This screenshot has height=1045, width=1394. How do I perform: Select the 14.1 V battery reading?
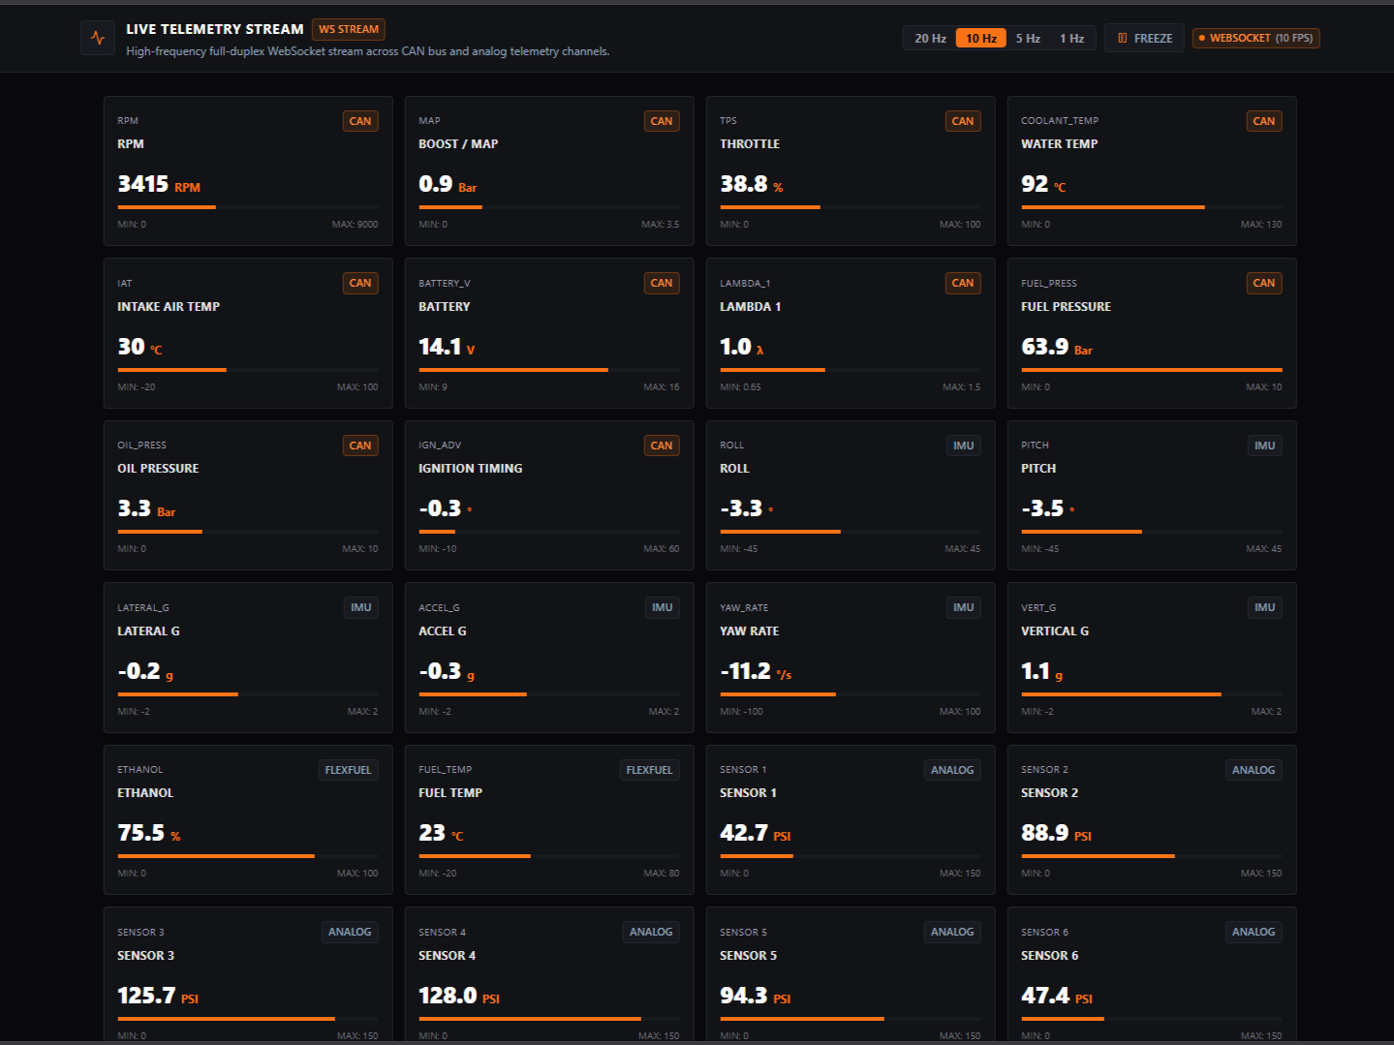(447, 347)
